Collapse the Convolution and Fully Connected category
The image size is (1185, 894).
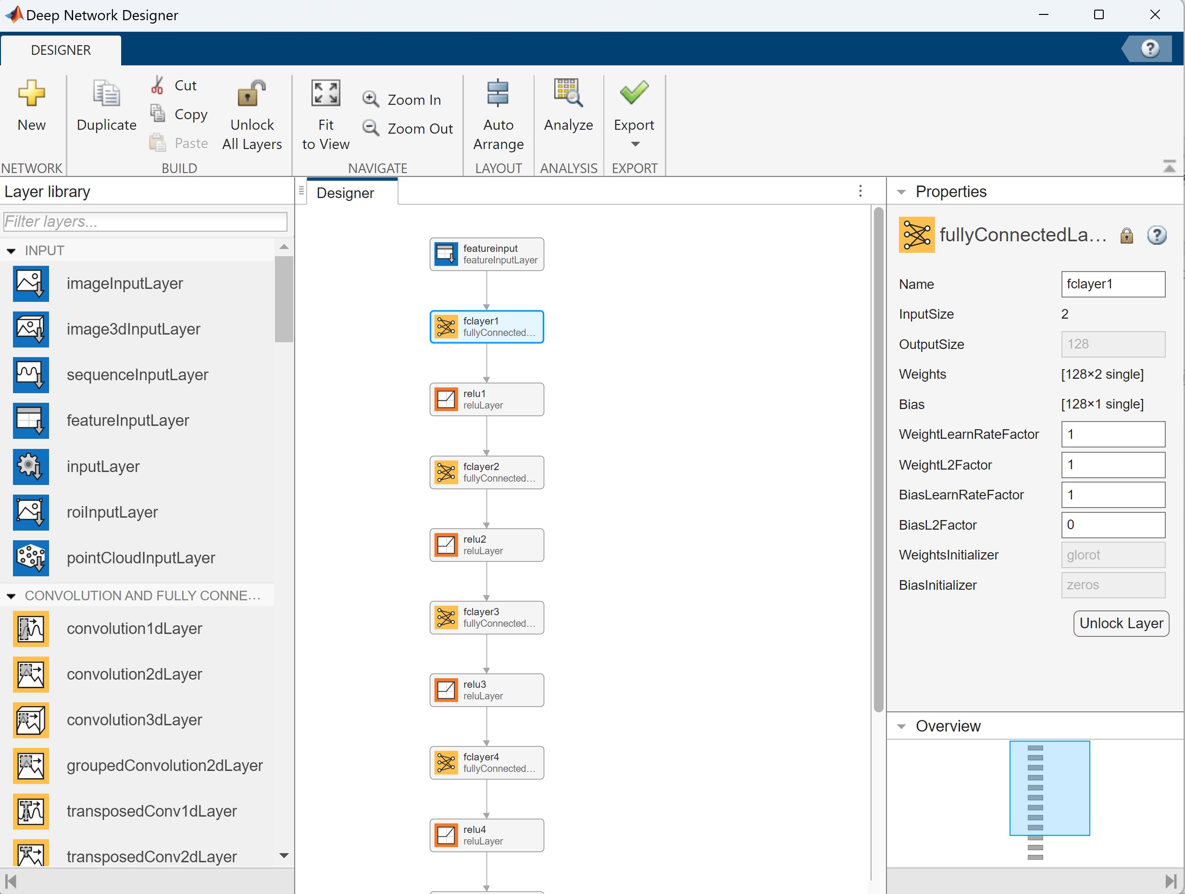click(x=11, y=596)
